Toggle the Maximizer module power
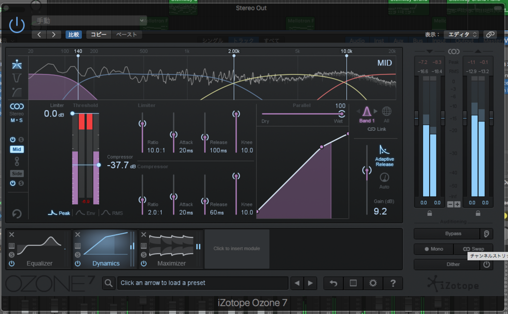508x314 pixels. [144, 263]
